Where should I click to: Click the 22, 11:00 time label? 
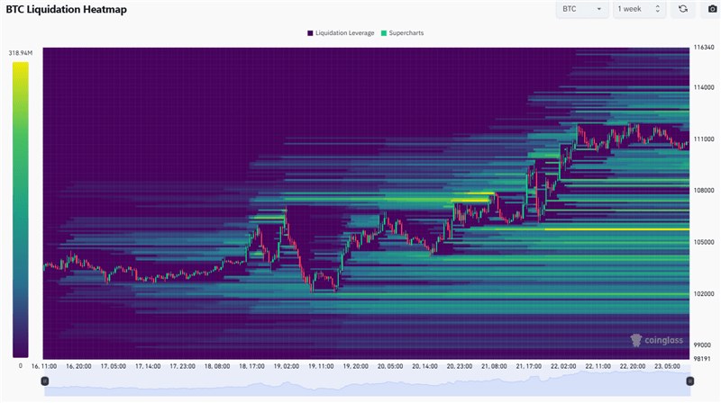[x=598, y=366]
